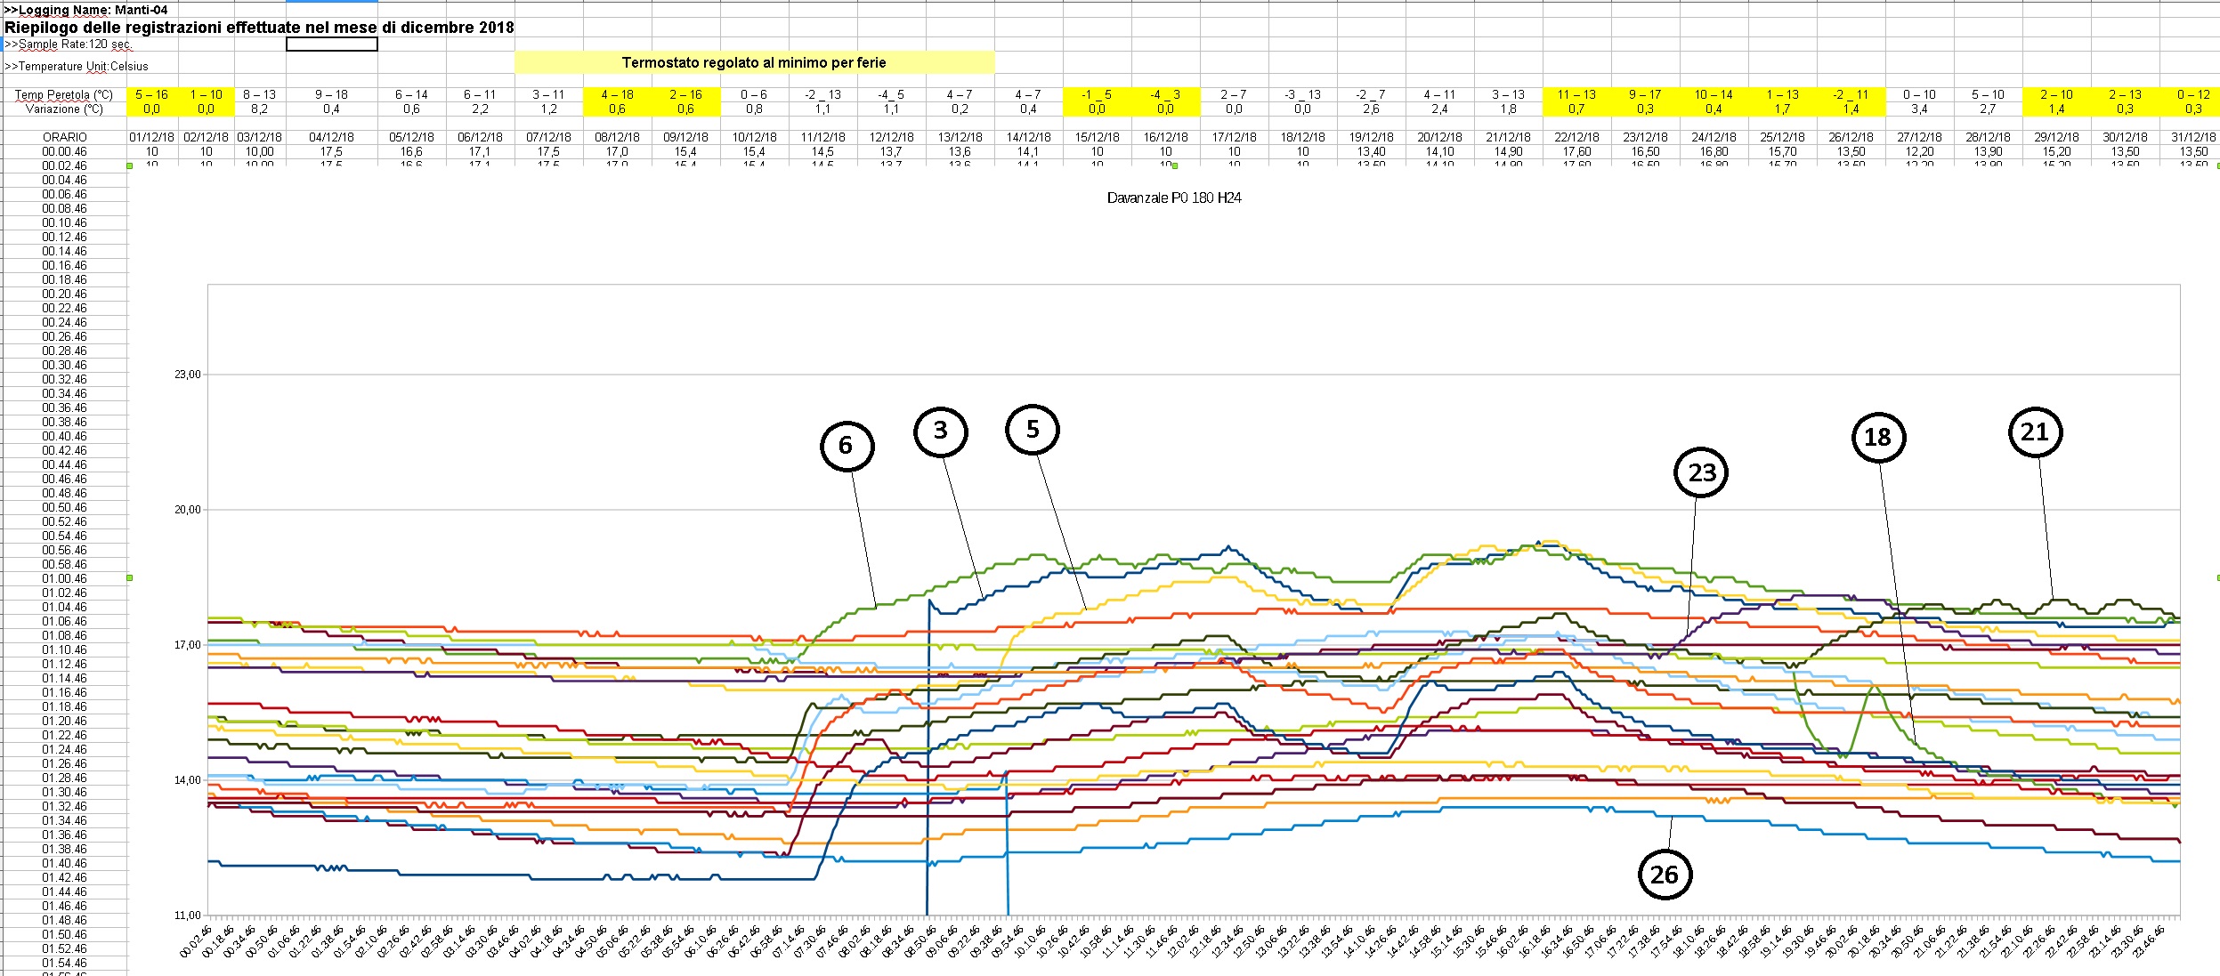Click the empty bordered cell beside Sample Rate
The width and height of the screenshot is (2220, 976).
(331, 44)
